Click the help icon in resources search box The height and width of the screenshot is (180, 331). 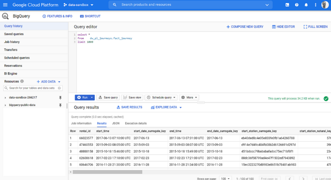59,88
